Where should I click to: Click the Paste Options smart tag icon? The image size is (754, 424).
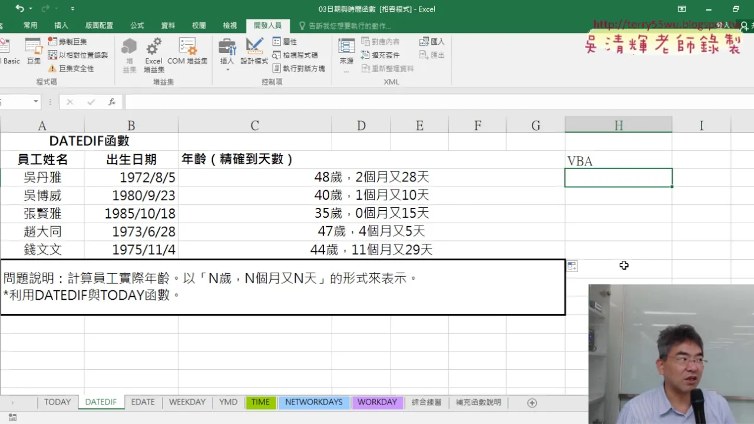click(572, 266)
